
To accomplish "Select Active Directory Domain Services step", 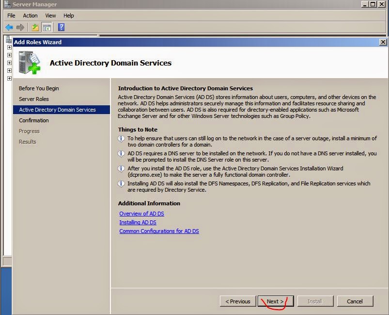I will [61, 110].
